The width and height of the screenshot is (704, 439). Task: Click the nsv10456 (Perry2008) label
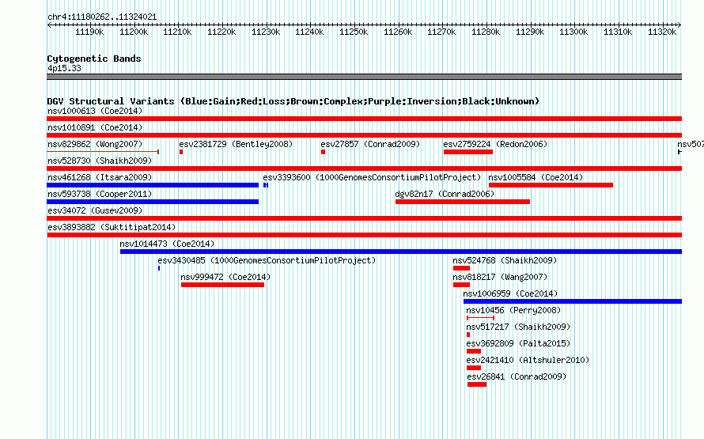pos(513,310)
